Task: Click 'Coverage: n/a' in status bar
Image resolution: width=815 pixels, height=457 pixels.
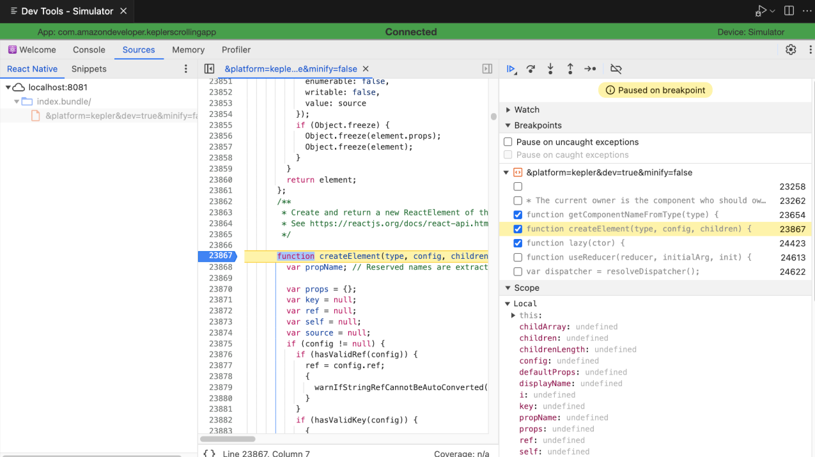Action: 461,453
